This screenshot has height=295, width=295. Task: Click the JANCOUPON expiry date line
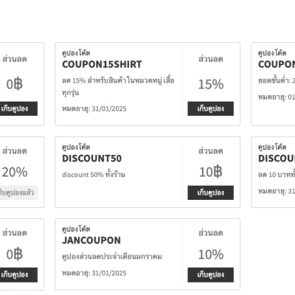[x=94, y=273]
